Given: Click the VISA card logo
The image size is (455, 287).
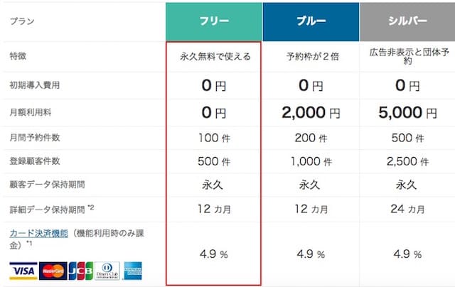Looking at the screenshot, I should coord(23,271).
